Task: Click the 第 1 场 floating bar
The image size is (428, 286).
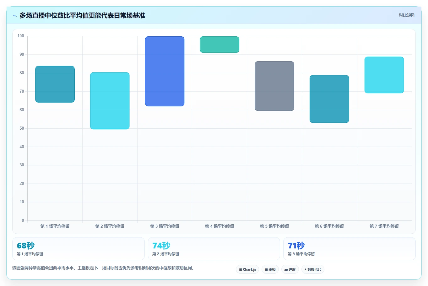Action: [55, 84]
